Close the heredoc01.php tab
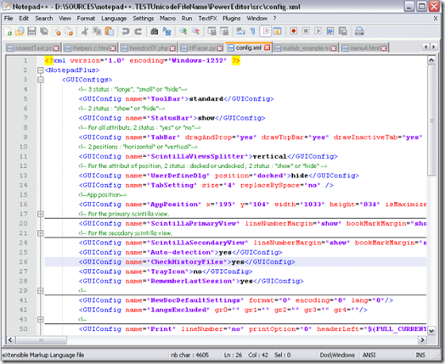This screenshot has width=445, height=364. 172,48
